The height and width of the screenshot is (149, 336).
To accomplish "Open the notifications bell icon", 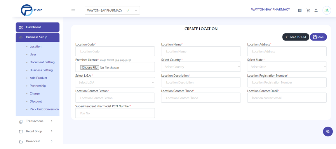I will [316, 10].
